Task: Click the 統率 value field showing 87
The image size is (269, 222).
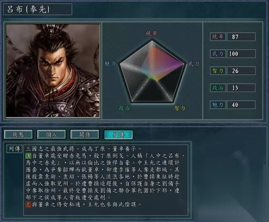Action: point(241,37)
